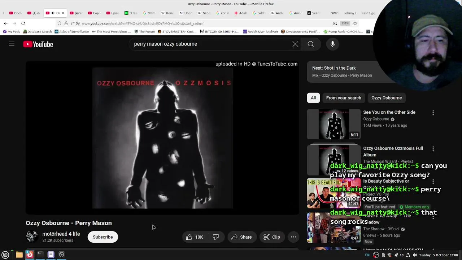Open terminal from the taskbar
The width and height of the screenshot is (462, 260).
pyautogui.click(x=40, y=255)
